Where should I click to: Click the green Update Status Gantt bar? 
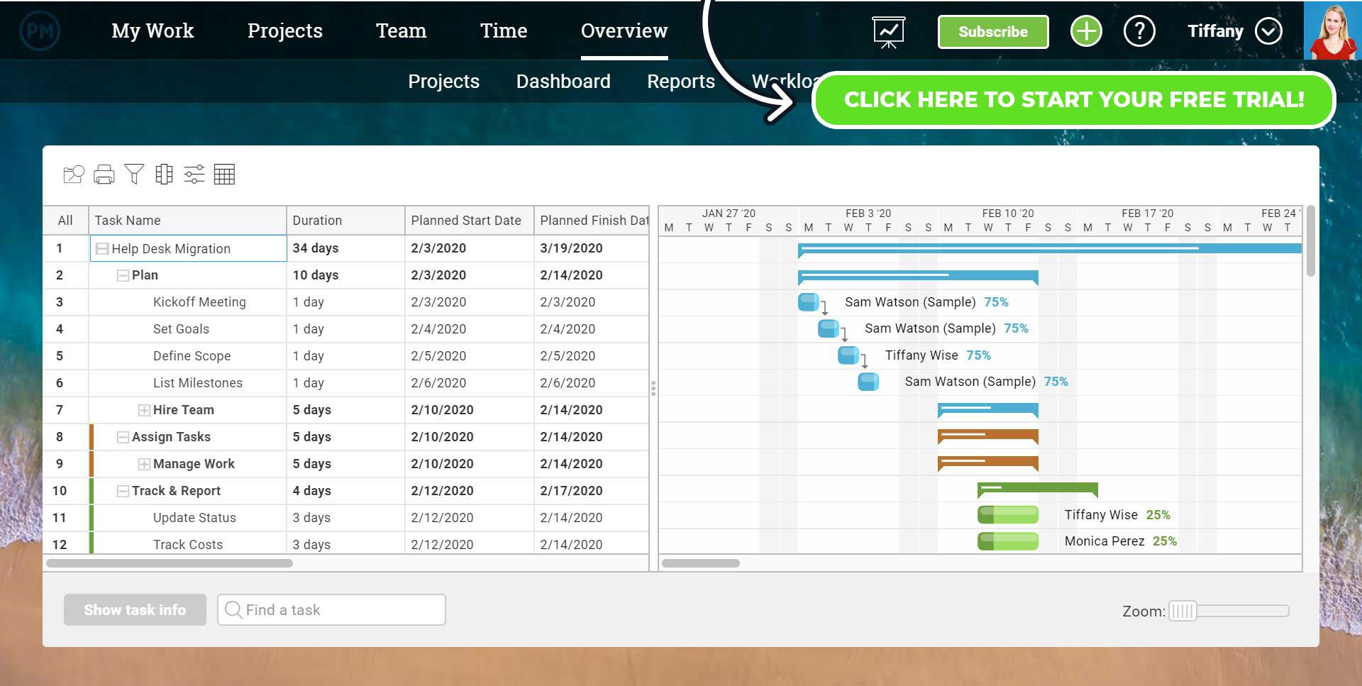[1008, 515]
